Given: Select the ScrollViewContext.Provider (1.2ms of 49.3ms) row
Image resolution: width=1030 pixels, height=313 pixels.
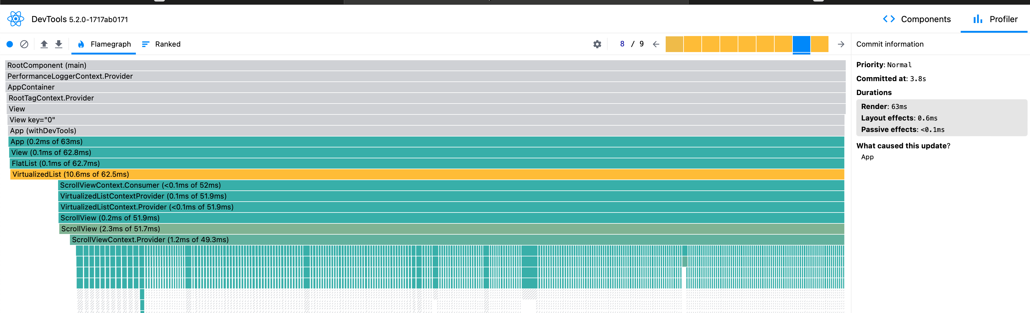Looking at the screenshot, I should click(457, 239).
